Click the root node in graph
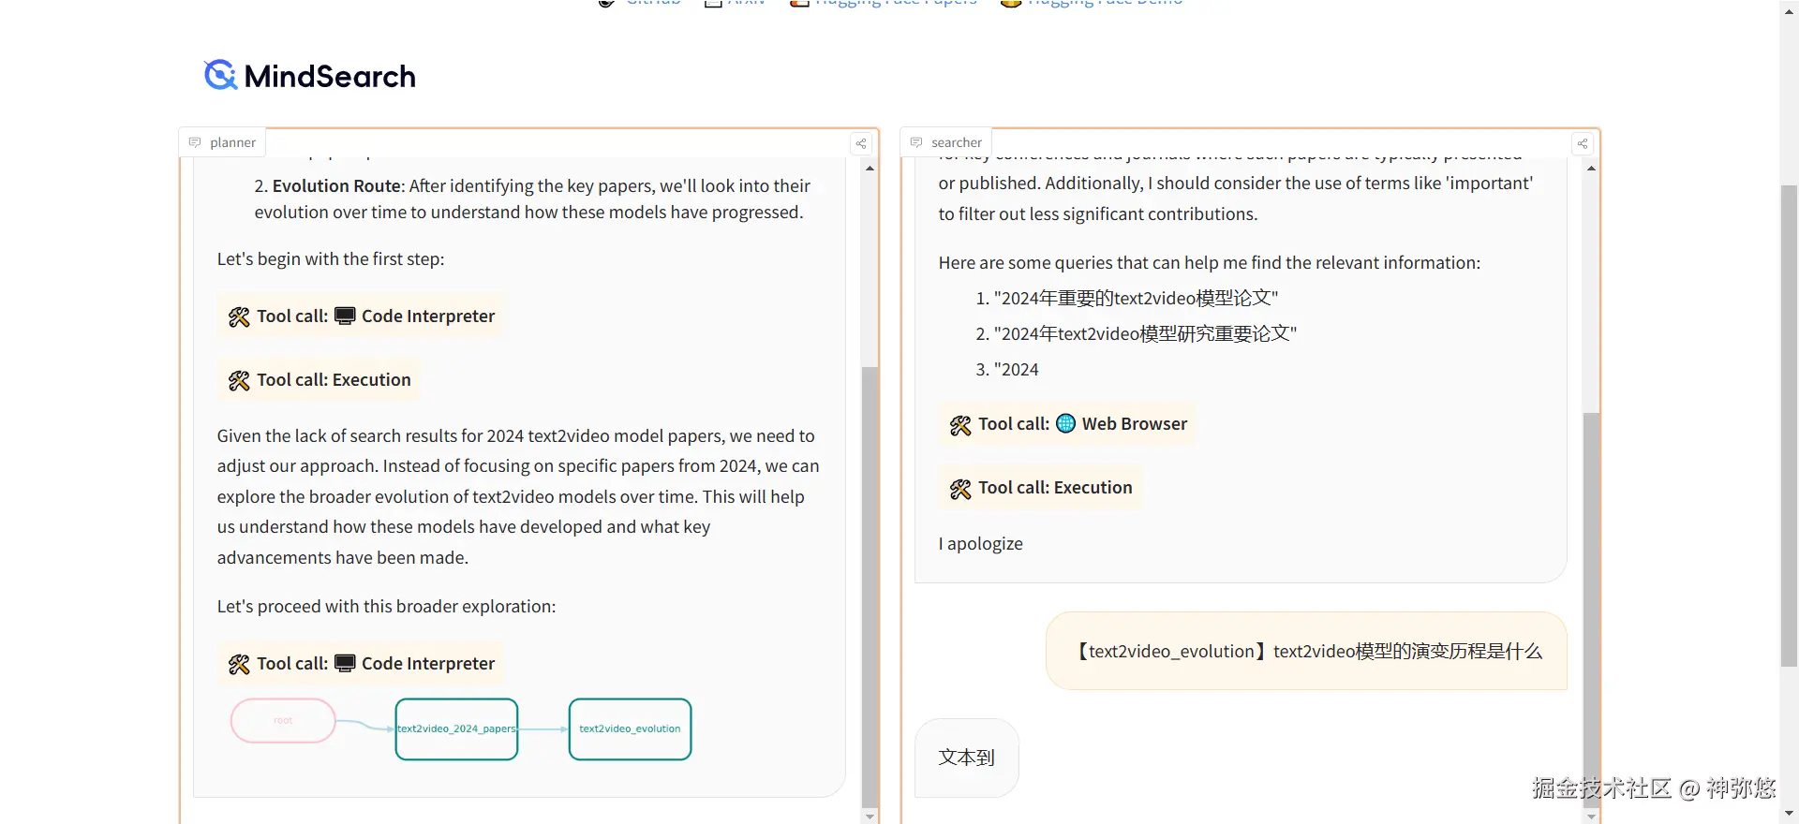 click(283, 721)
